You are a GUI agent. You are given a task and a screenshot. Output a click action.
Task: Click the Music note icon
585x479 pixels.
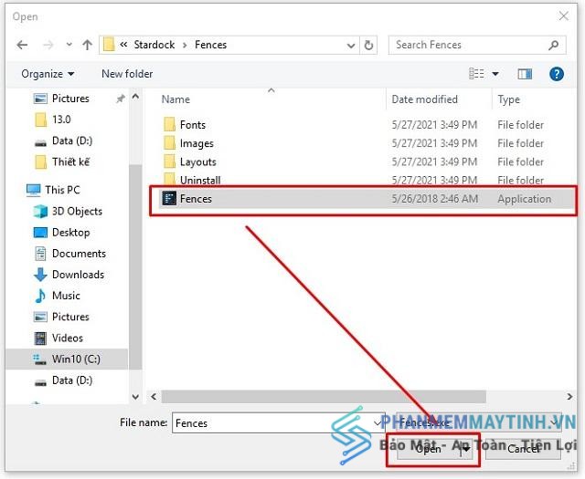coord(39,296)
